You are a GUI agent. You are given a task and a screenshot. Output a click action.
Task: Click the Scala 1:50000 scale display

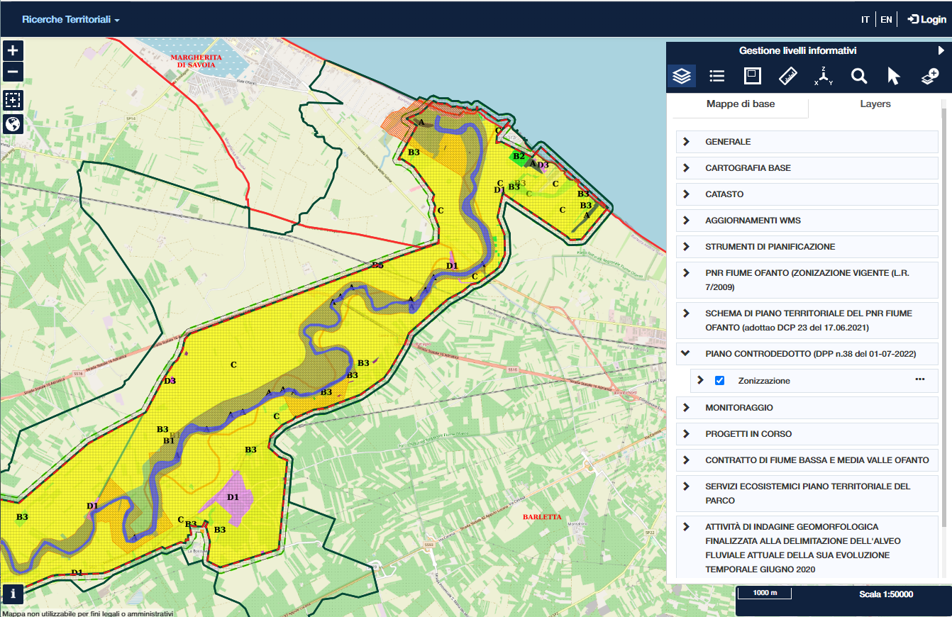tap(886, 594)
